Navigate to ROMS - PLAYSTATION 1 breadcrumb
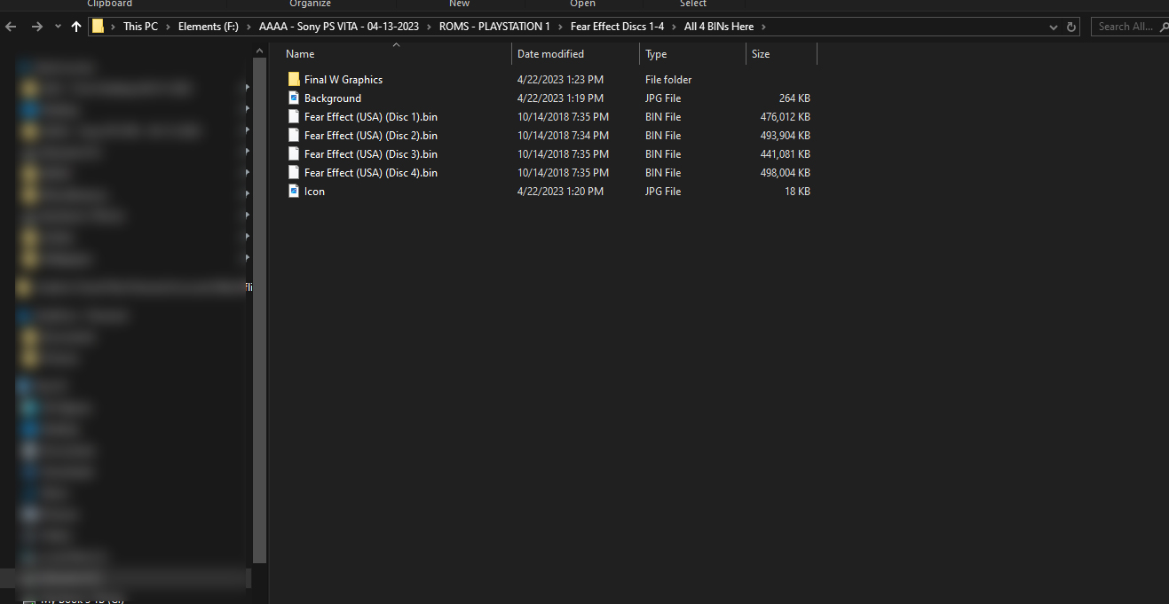 click(x=494, y=27)
